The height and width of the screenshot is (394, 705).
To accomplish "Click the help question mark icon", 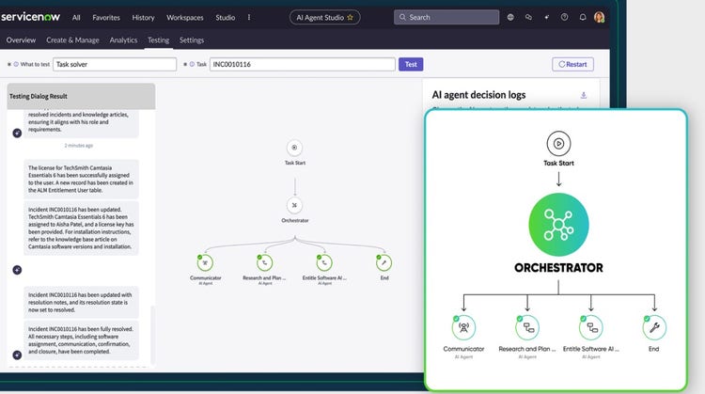I will click(564, 17).
